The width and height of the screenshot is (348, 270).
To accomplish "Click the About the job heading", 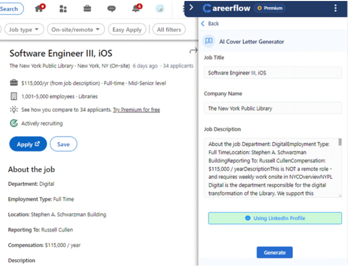I will 32,170.
